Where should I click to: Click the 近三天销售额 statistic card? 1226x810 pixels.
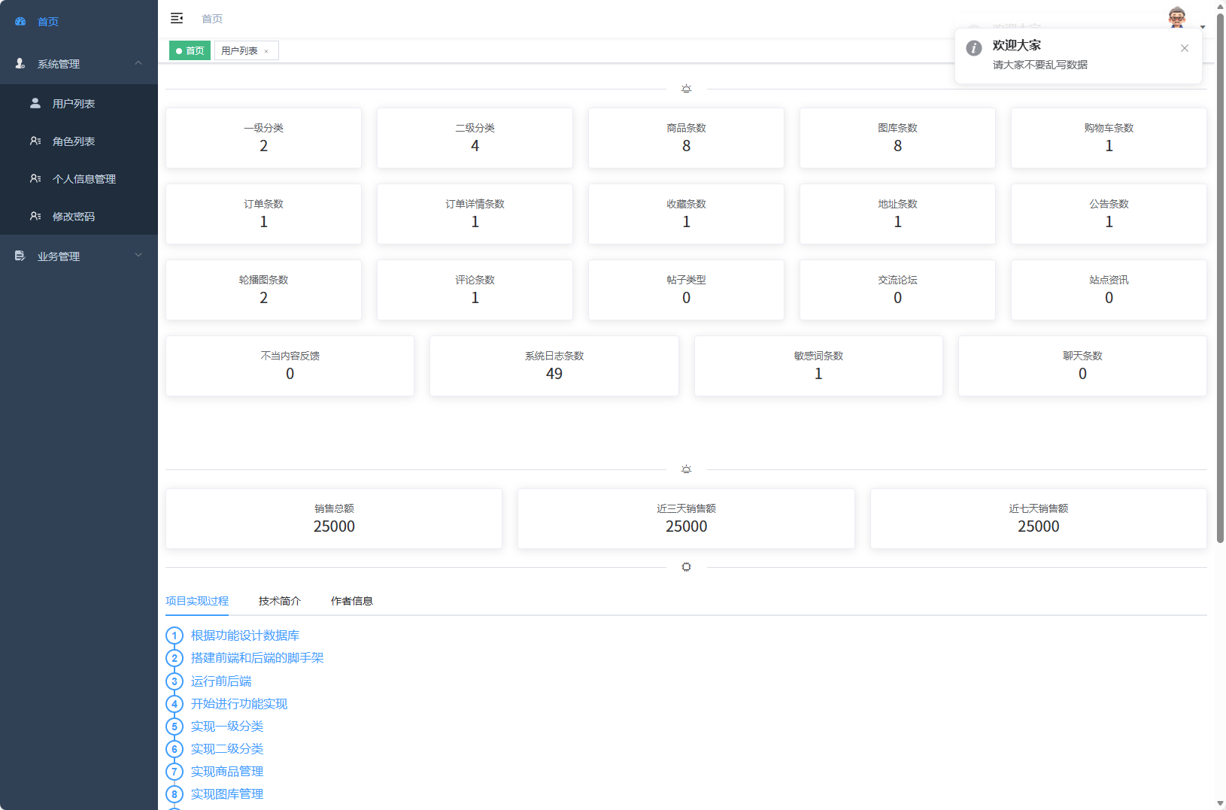point(686,518)
